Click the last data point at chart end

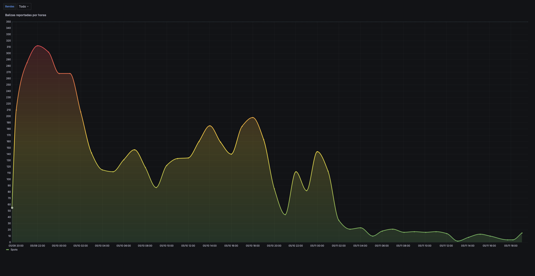pyautogui.click(x=522, y=233)
